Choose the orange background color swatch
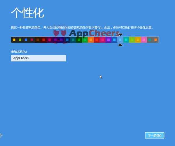175x146 pixels. (91, 40)
